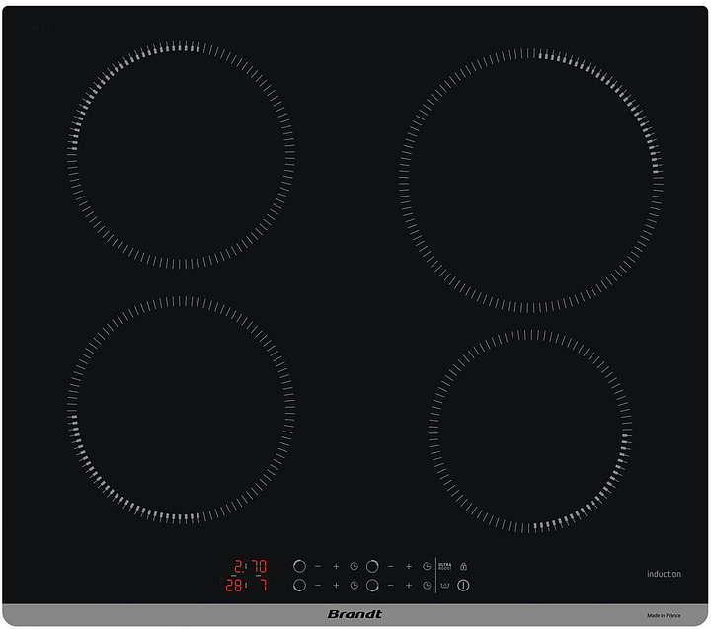
Task: Select the upper-row right zone circle
Action: tap(372, 566)
